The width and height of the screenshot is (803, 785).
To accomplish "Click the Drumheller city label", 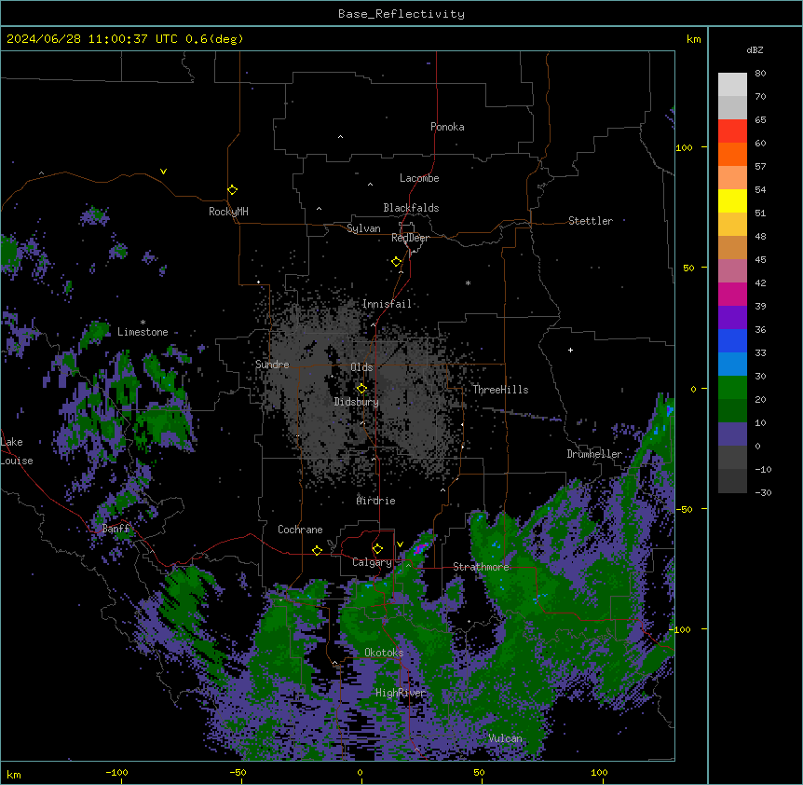I will click(x=594, y=454).
